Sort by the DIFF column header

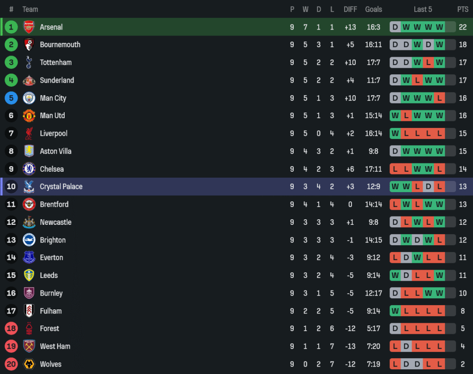[350, 9]
